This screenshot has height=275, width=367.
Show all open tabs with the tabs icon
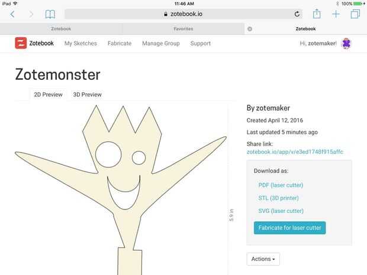point(355,14)
